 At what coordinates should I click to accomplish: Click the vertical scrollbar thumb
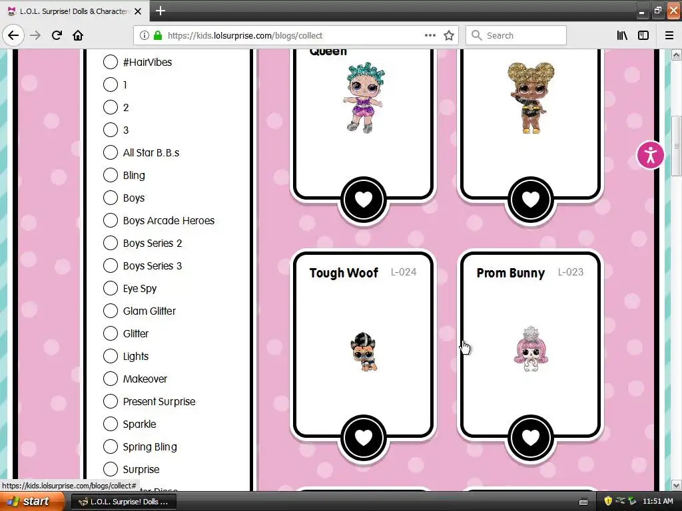pos(676,146)
